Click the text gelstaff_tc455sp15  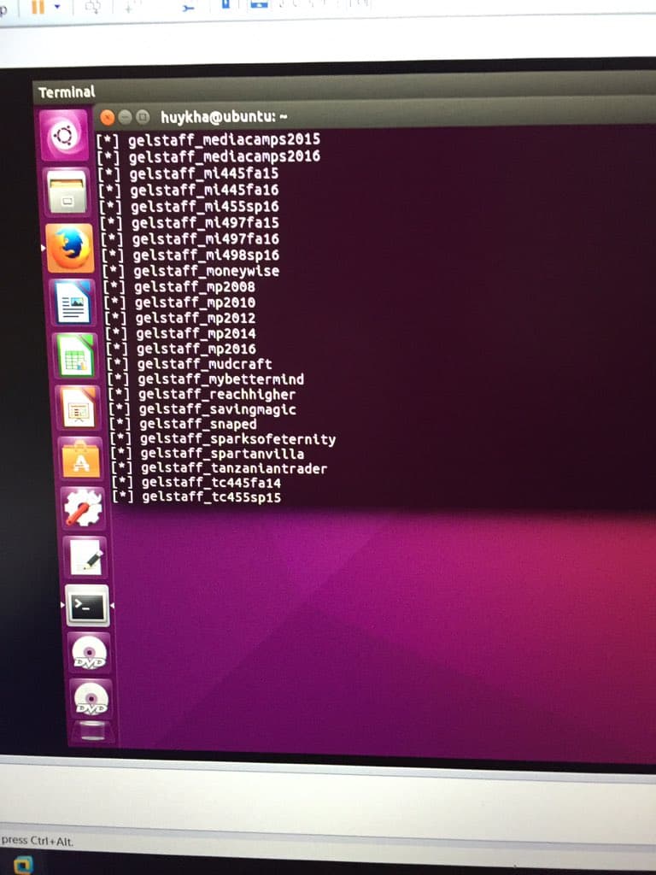click(212, 497)
